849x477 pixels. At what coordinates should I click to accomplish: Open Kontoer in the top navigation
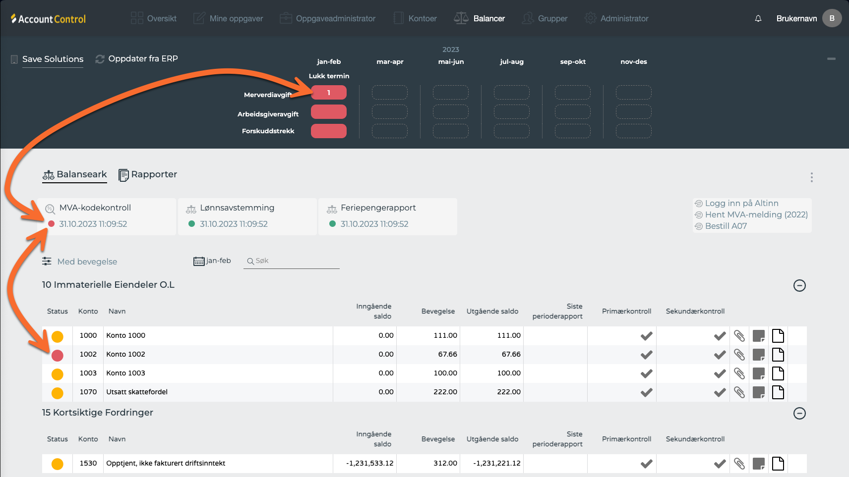click(x=415, y=19)
